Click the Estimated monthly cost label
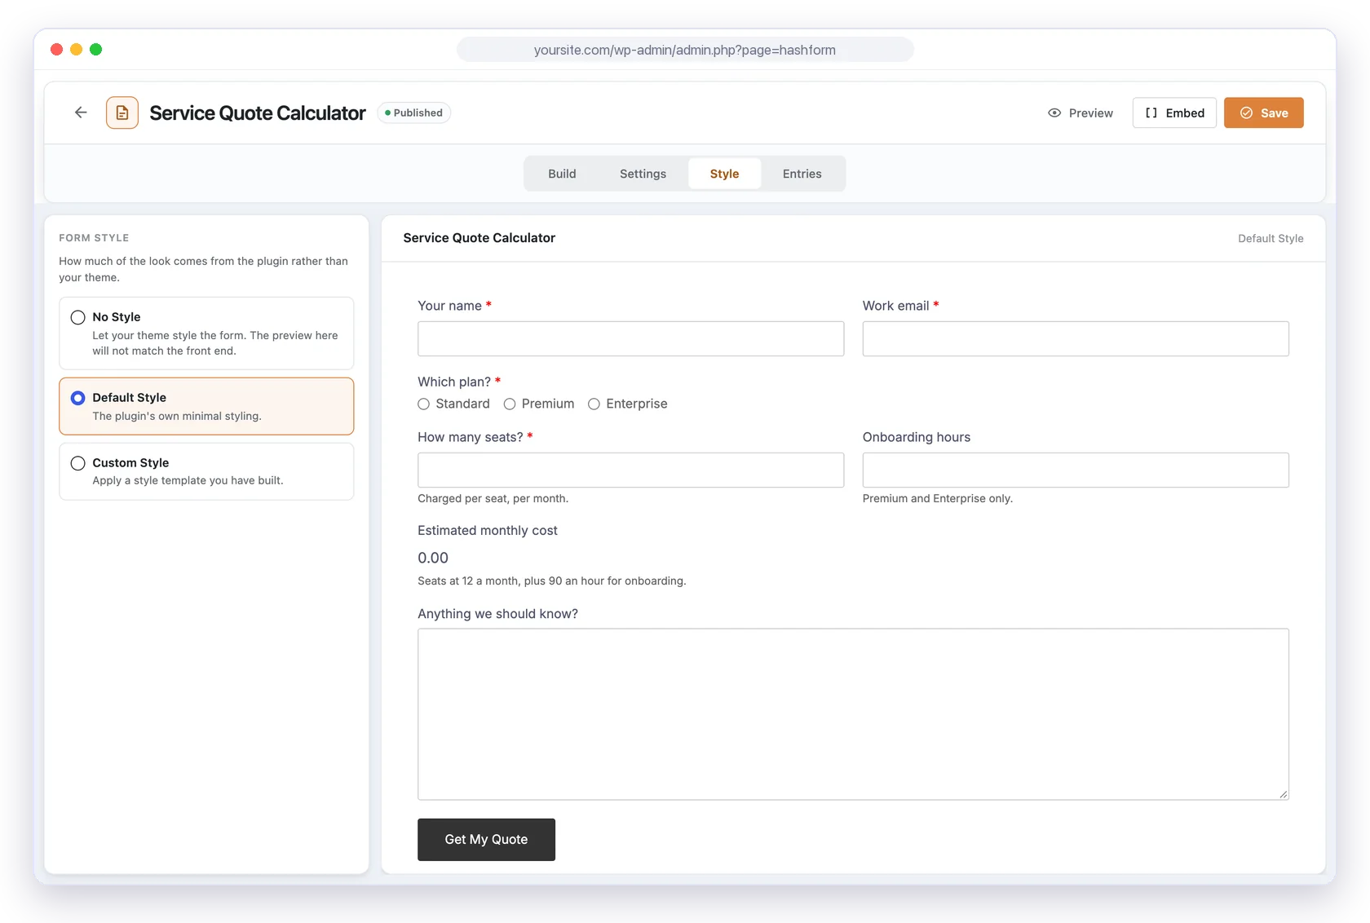 (488, 531)
